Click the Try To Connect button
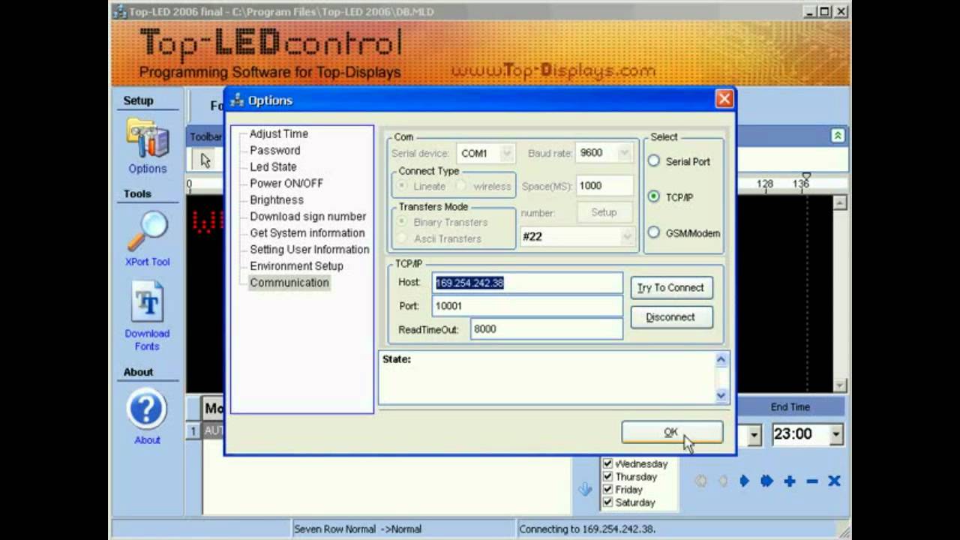960x540 pixels. (671, 287)
